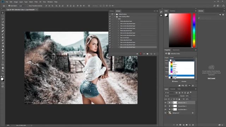Screen dimensions: 226x127
Task: Hide the Background layer
Action: [166, 113]
